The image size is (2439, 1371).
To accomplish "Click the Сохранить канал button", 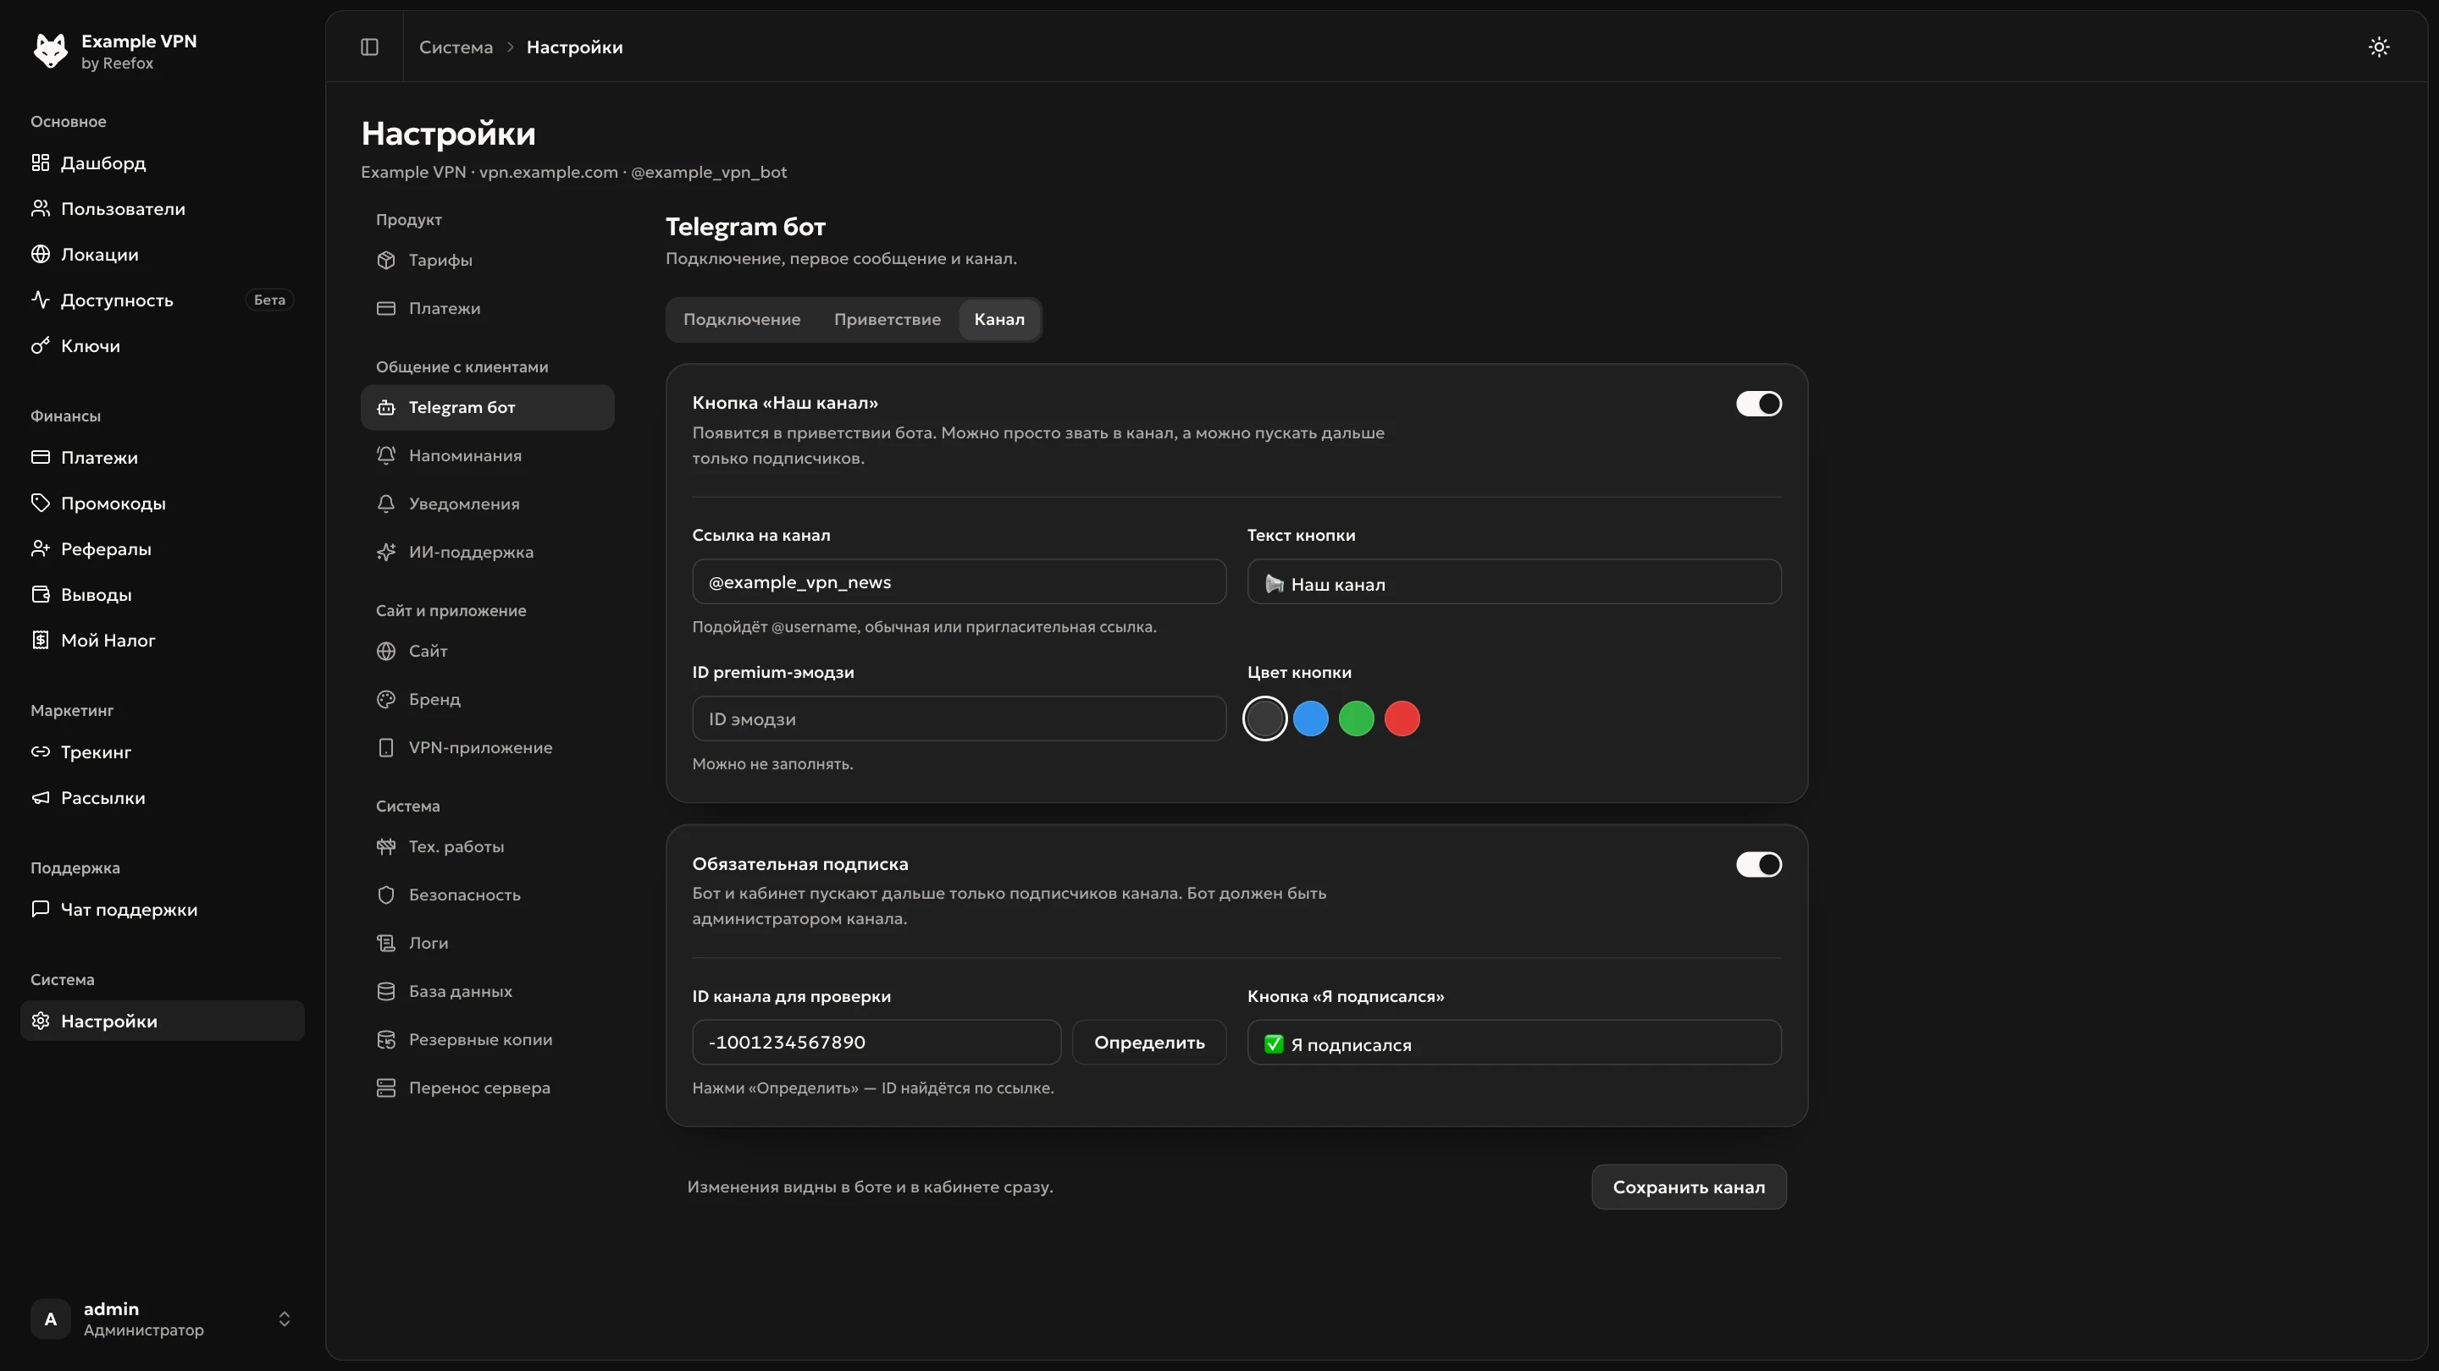I will (x=1688, y=1187).
